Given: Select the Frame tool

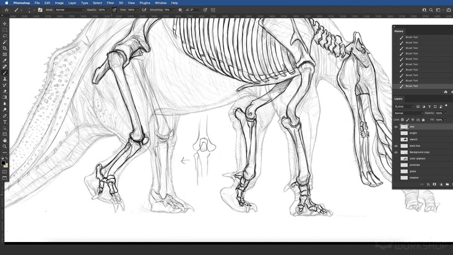Looking at the screenshot, I should (4, 54).
